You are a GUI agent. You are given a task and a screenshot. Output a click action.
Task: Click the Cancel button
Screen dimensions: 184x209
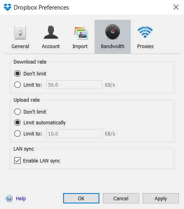[121, 198]
